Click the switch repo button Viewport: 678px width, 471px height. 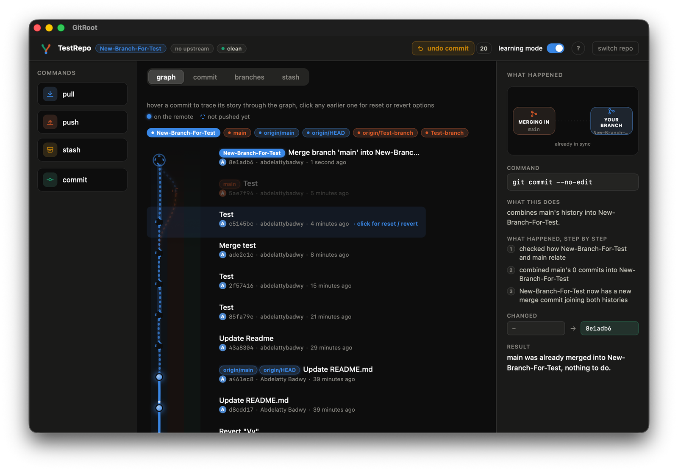tap(615, 48)
